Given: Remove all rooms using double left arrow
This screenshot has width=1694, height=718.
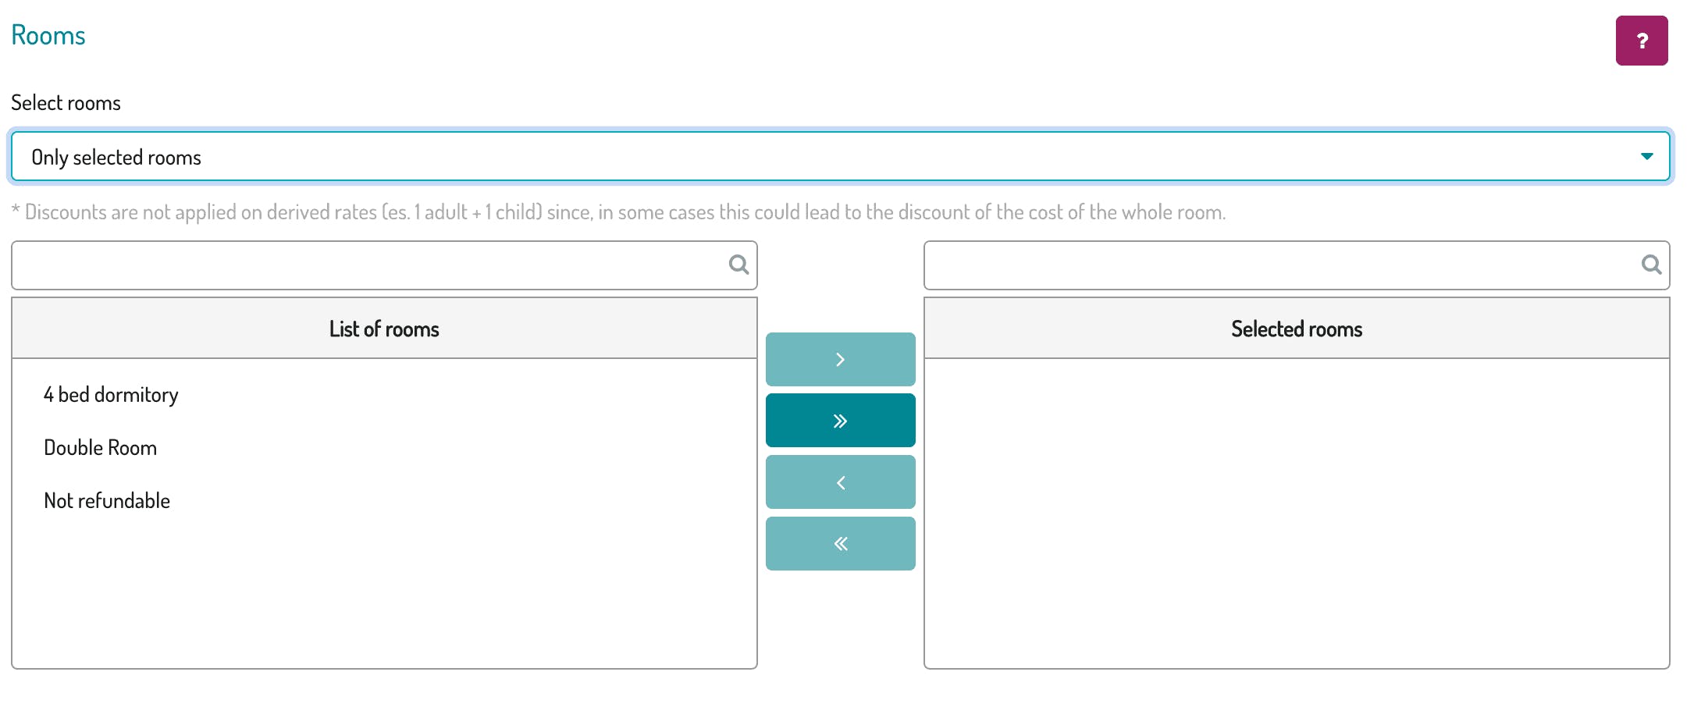Looking at the screenshot, I should [840, 544].
